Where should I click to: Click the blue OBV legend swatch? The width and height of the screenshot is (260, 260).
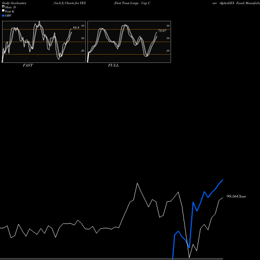coord(3,16)
